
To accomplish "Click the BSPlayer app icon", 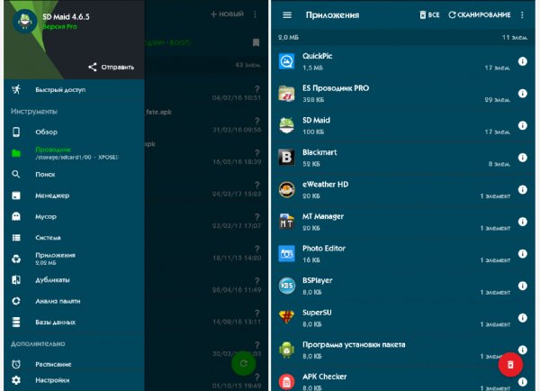I will [286, 286].
